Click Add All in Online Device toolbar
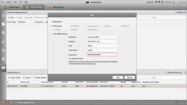Screen dimensions: 187x105 click(x=27, y=78)
